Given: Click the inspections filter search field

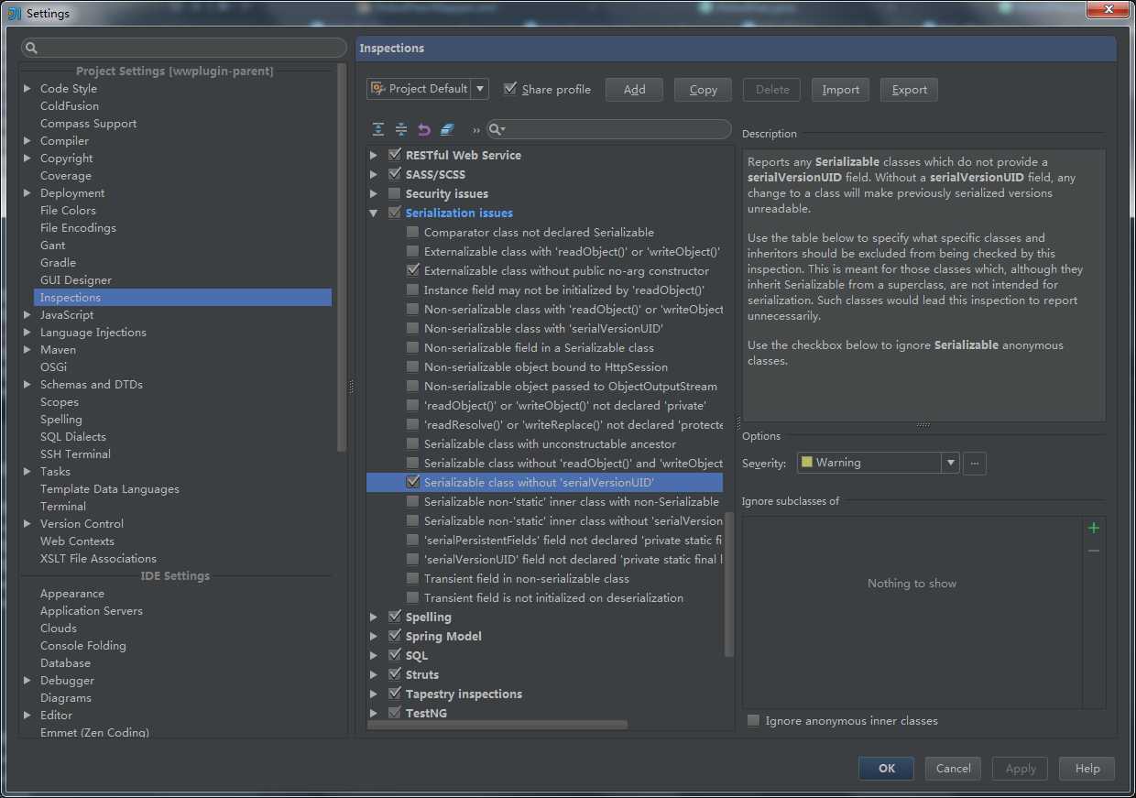Looking at the screenshot, I should pos(608,130).
